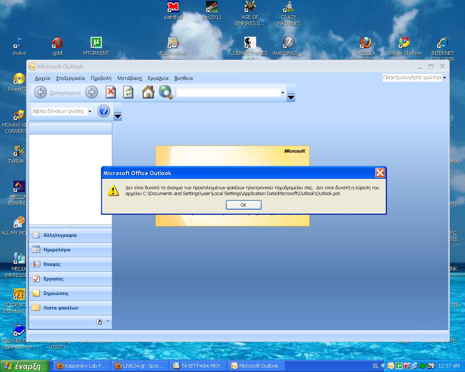Open the INTERNET EXPLORER desktop icon
This screenshot has width=465, height=372.
point(442,47)
